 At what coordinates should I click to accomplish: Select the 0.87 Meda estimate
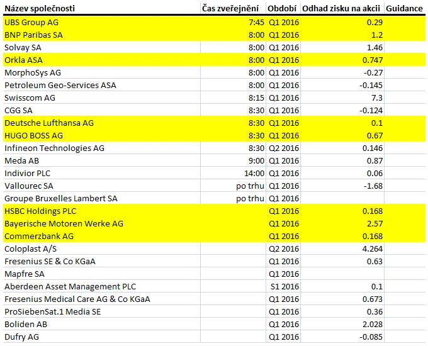(374, 160)
